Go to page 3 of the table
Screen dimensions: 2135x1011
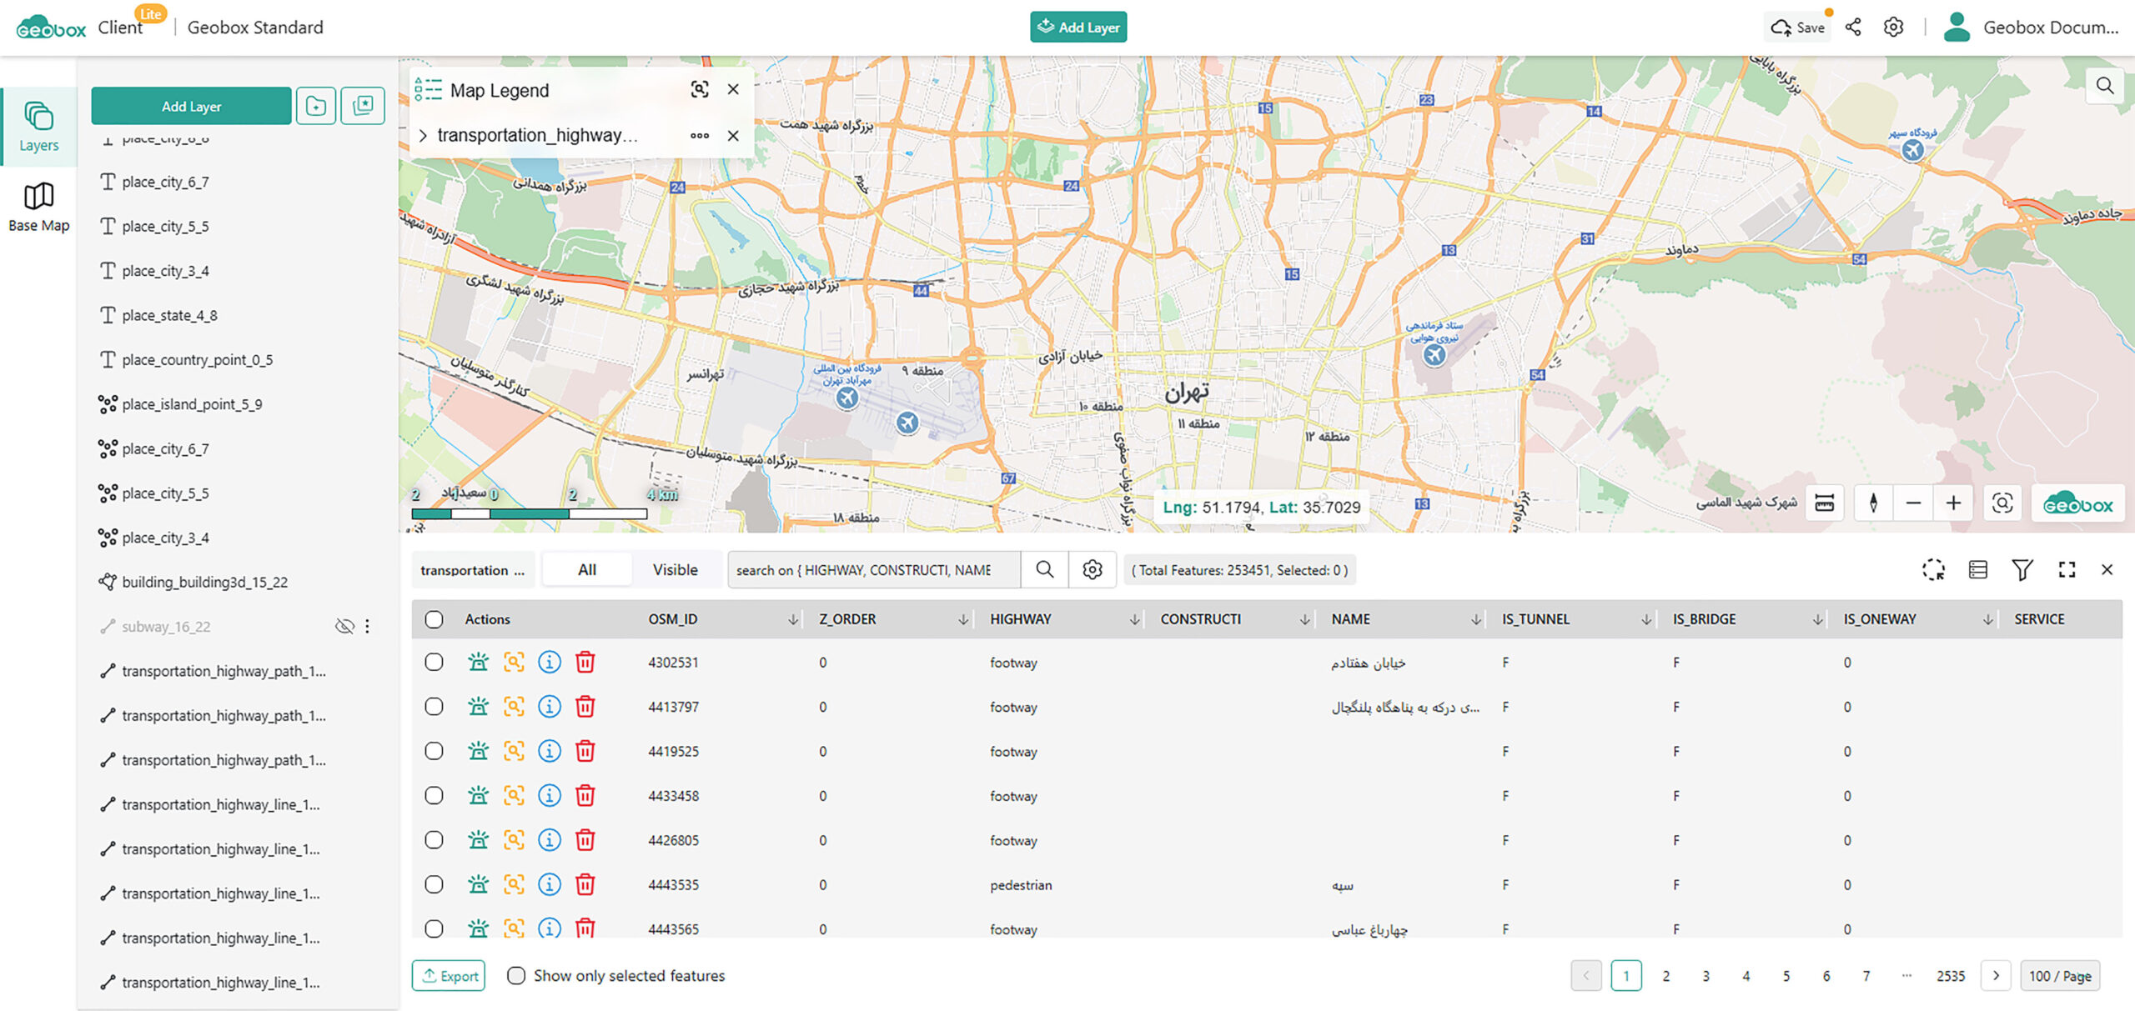[x=1705, y=975]
